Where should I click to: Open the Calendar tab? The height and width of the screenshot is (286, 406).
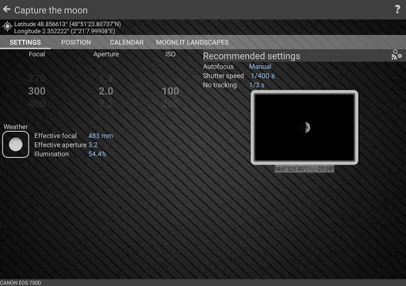pyautogui.click(x=127, y=42)
